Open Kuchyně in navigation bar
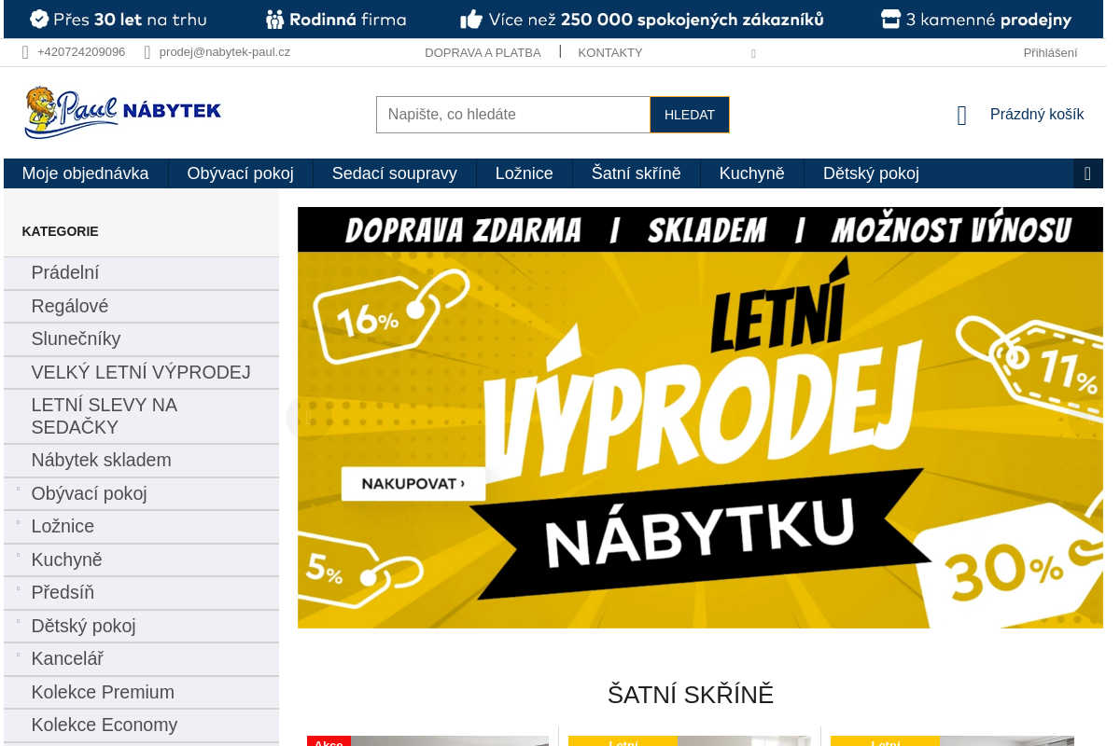Image resolution: width=1120 pixels, height=746 pixels. point(752,173)
